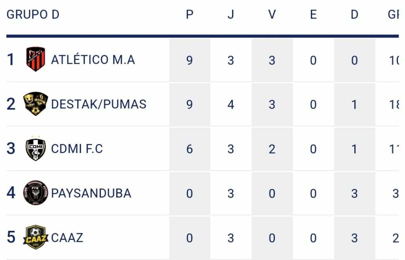The width and height of the screenshot is (405, 260).
Task: Click the P points column header
Action: pyautogui.click(x=189, y=15)
